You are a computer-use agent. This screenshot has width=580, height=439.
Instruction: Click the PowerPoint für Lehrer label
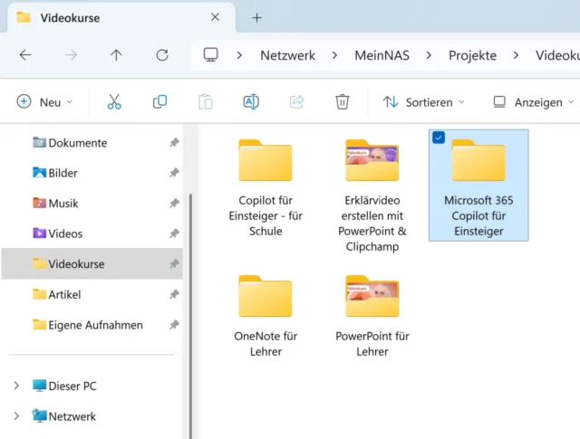pos(372,344)
